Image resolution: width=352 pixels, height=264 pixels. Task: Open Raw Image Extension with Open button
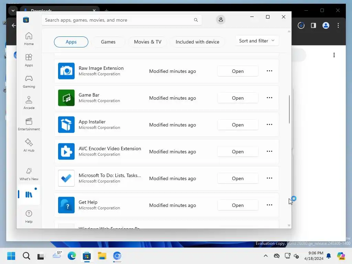tap(238, 71)
